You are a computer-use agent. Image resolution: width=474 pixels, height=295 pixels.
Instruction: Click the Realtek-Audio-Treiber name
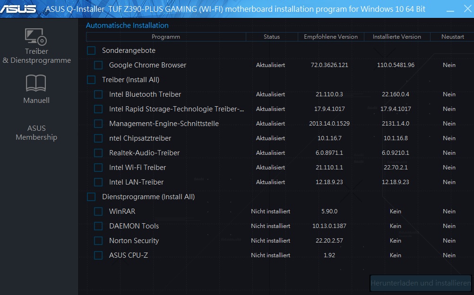coord(145,153)
